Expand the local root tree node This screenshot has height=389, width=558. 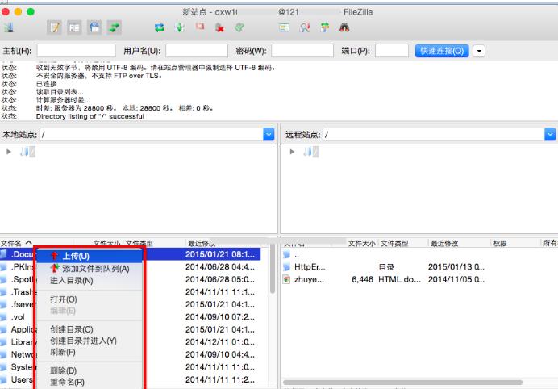[9, 152]
